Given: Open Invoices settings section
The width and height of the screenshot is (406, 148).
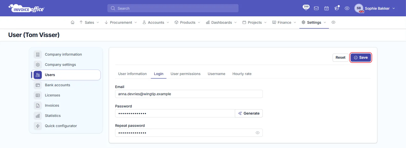Looking at the screenshot, I should click(66, 105).
